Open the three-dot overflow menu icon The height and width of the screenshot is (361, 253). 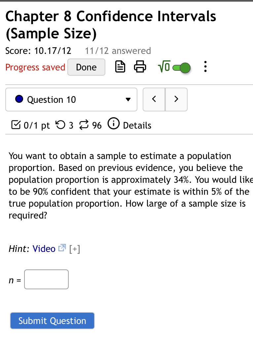(x=205, y=67)
